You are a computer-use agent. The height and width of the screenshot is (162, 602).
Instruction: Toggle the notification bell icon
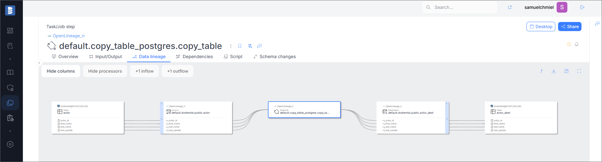pos(577,44)
